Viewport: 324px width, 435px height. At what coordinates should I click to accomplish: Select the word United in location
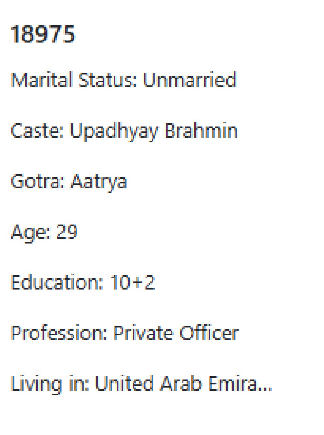pyautogui.click(x=124, y=384)
